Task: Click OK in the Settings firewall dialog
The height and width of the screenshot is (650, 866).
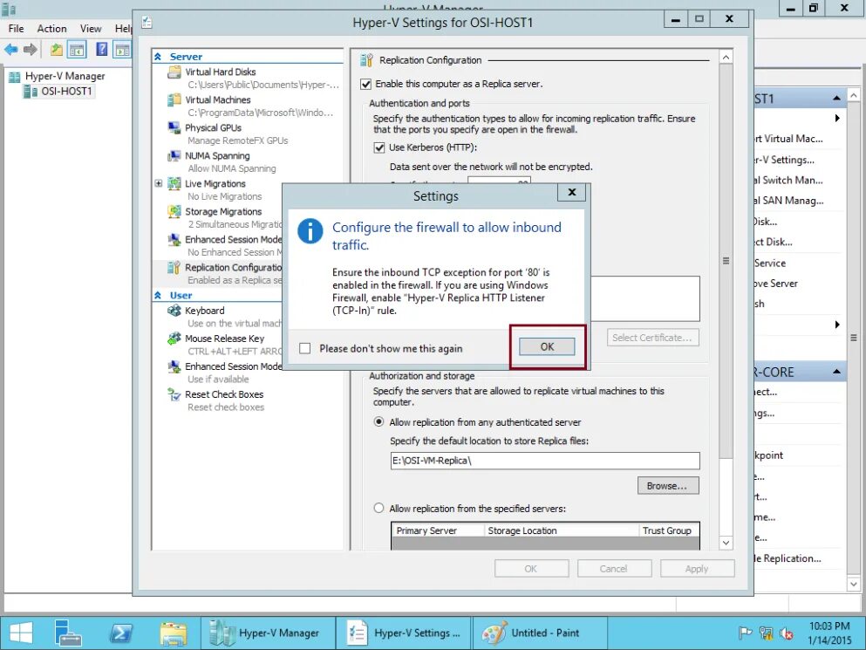Action: 547,346
